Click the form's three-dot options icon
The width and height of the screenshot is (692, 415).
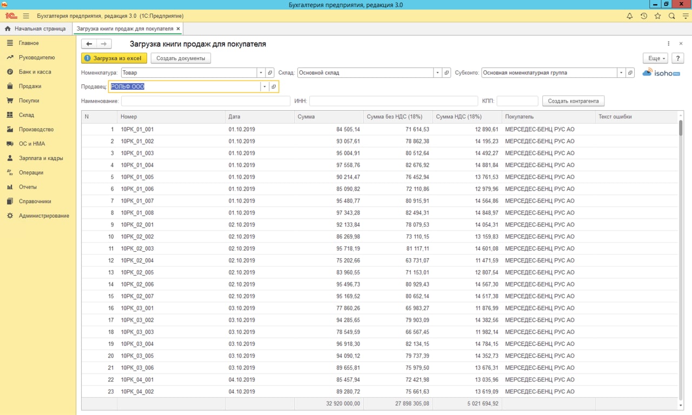pyautogui.click(x=669, y=44)
